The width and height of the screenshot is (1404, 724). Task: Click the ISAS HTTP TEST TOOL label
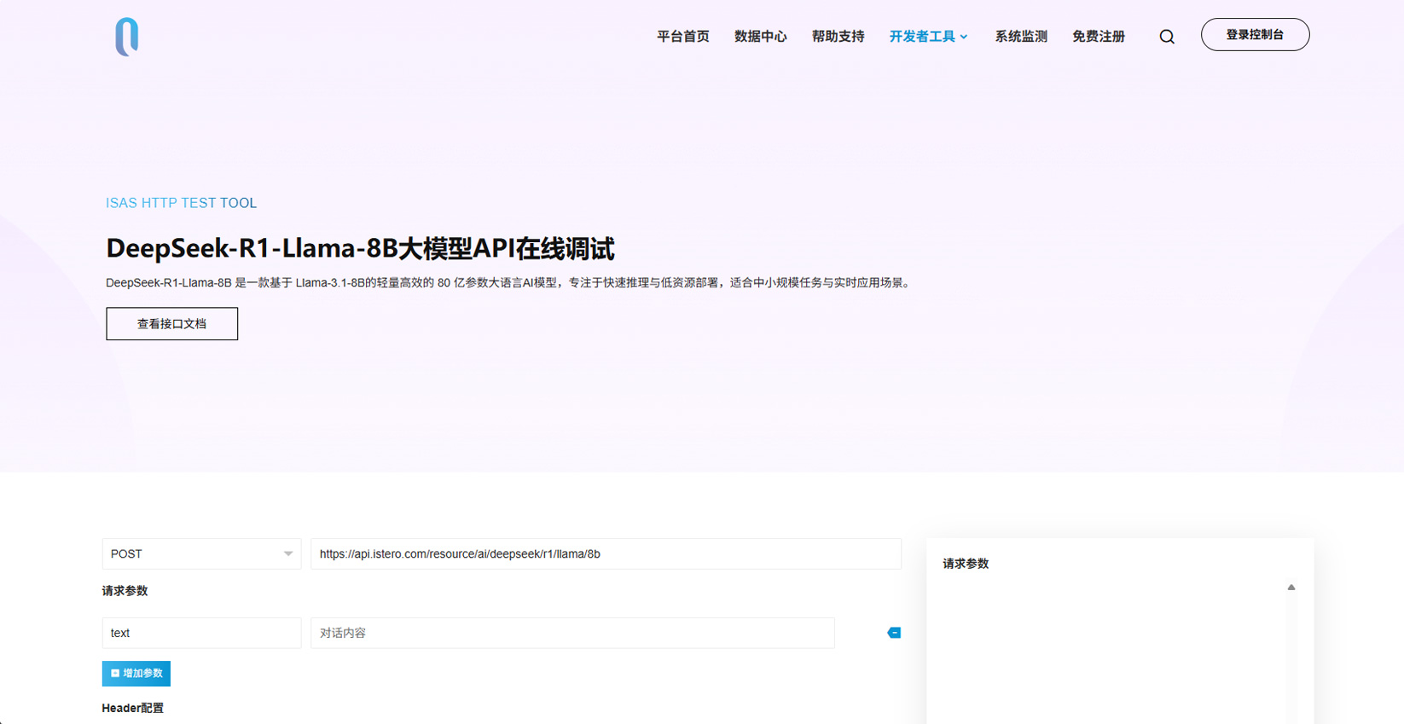[181, 203]
